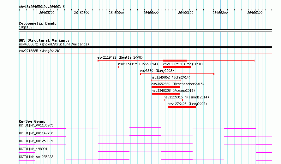Screen dimensions: 281x164
Task: Open the DGV Structural Variants track heading
Action: 44,40
